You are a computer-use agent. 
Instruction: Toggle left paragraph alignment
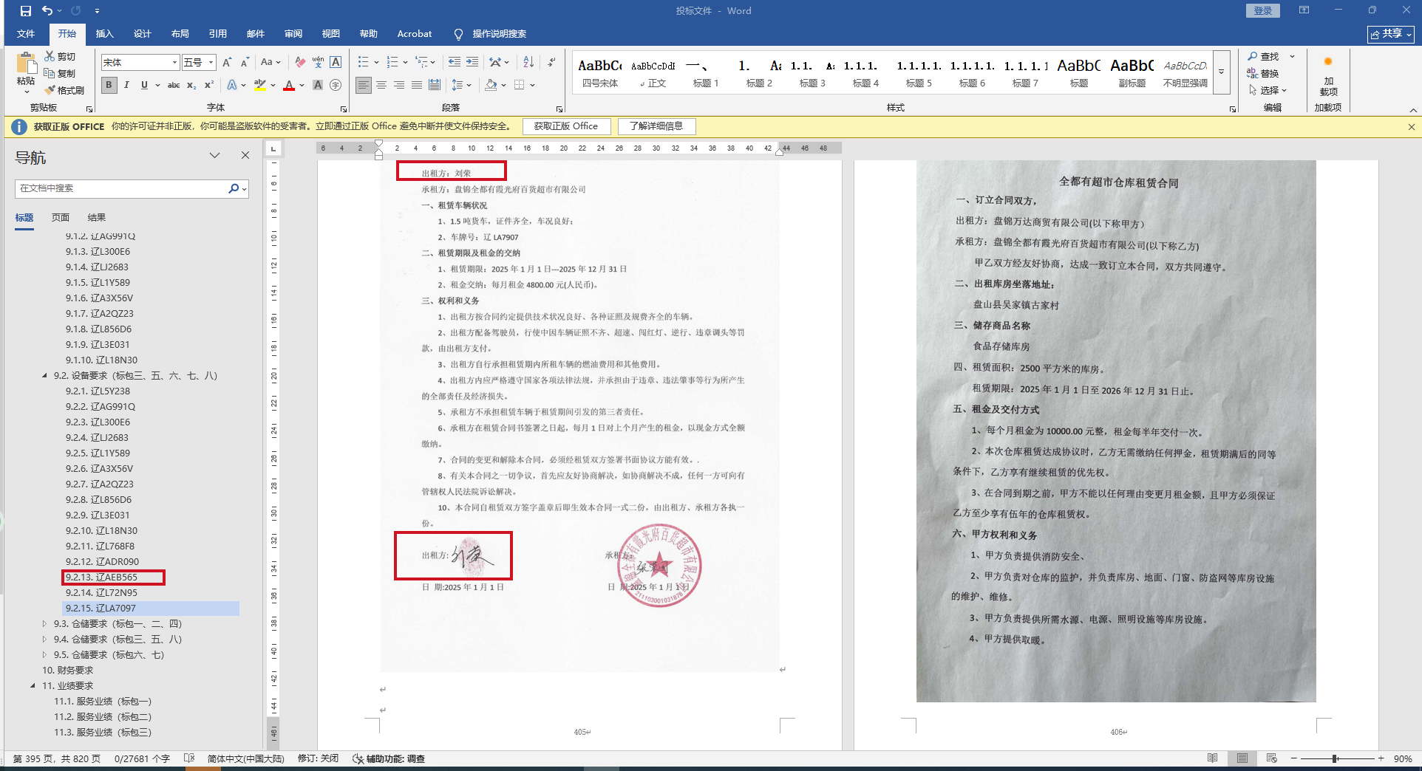coord(364,85)
